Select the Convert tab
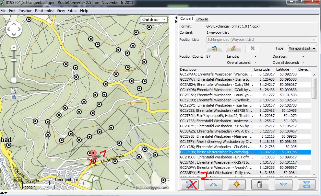Image resolution: width=321 pixels, height=196 pixels. (x=187, y=18)
